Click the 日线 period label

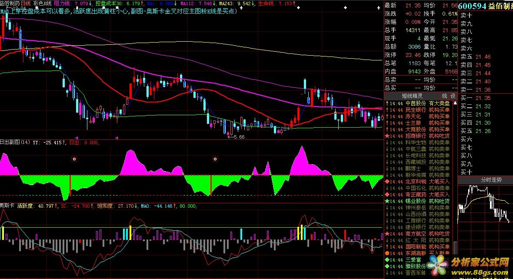[x=26, y=3]
